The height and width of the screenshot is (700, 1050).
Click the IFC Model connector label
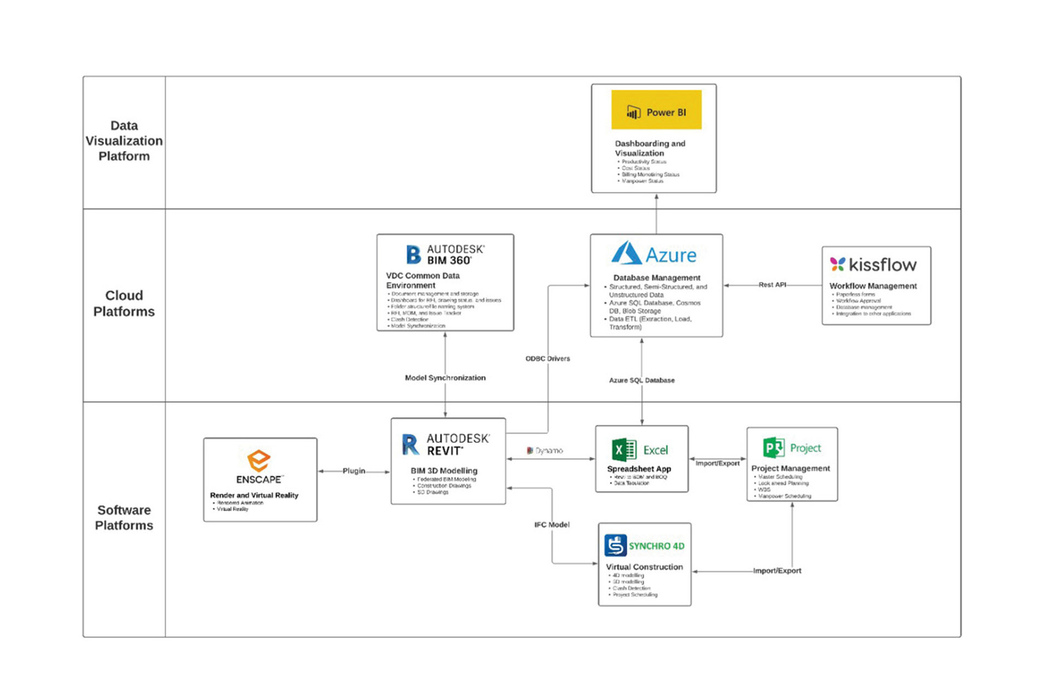click(x=552, y=524)
